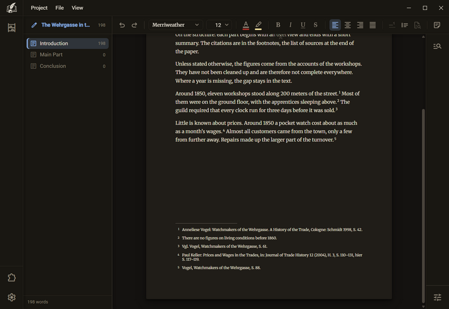Viewport: 449px width, 309px height.
Task: Toggle italic formatting
Action: tap(290, 25)
